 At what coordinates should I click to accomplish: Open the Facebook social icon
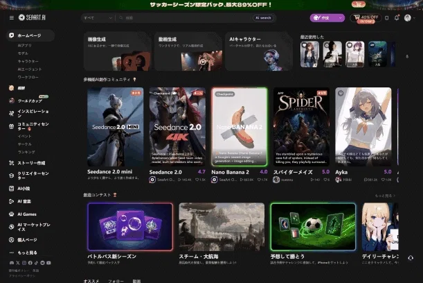(30, 263)
